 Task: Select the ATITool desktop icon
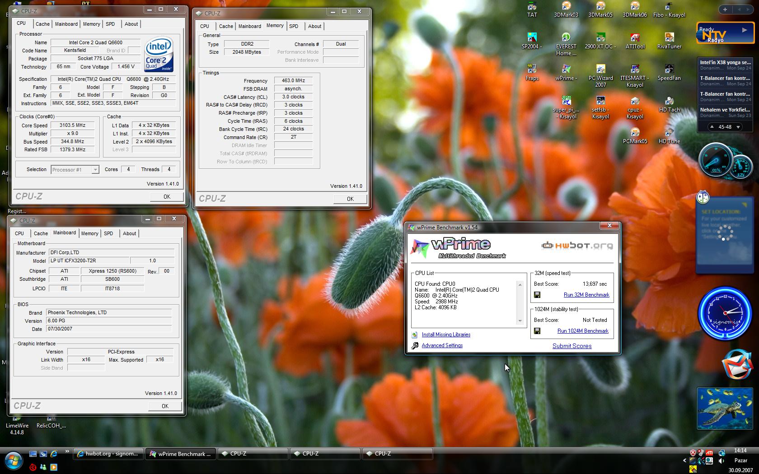pos(635,41)
